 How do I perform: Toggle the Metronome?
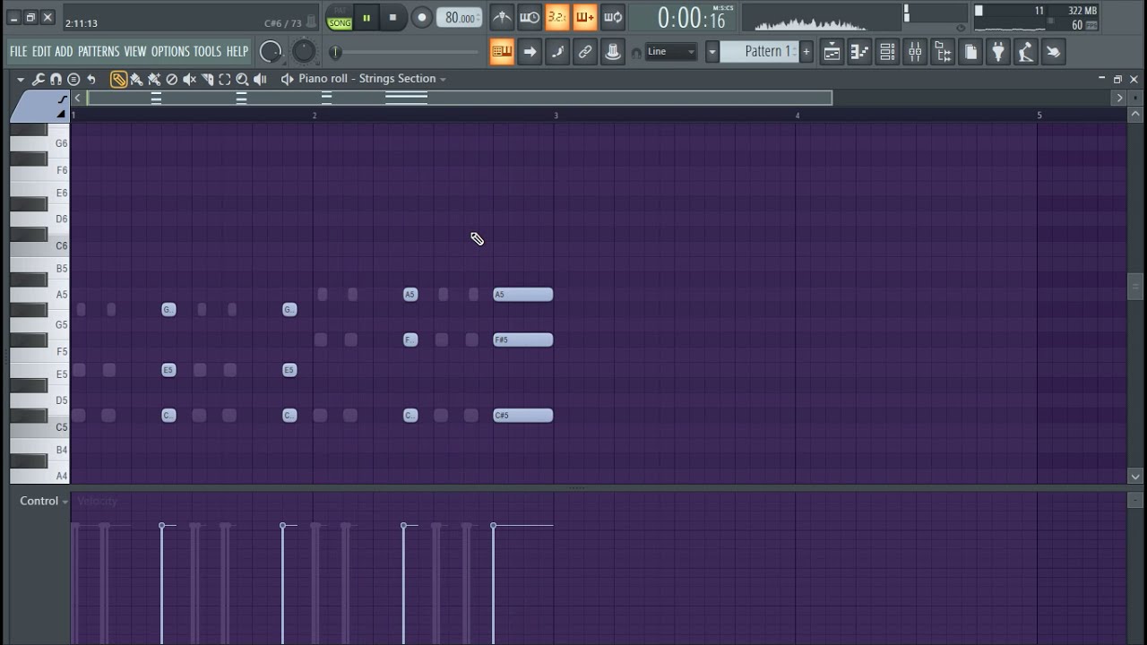(x=502, y=17)
